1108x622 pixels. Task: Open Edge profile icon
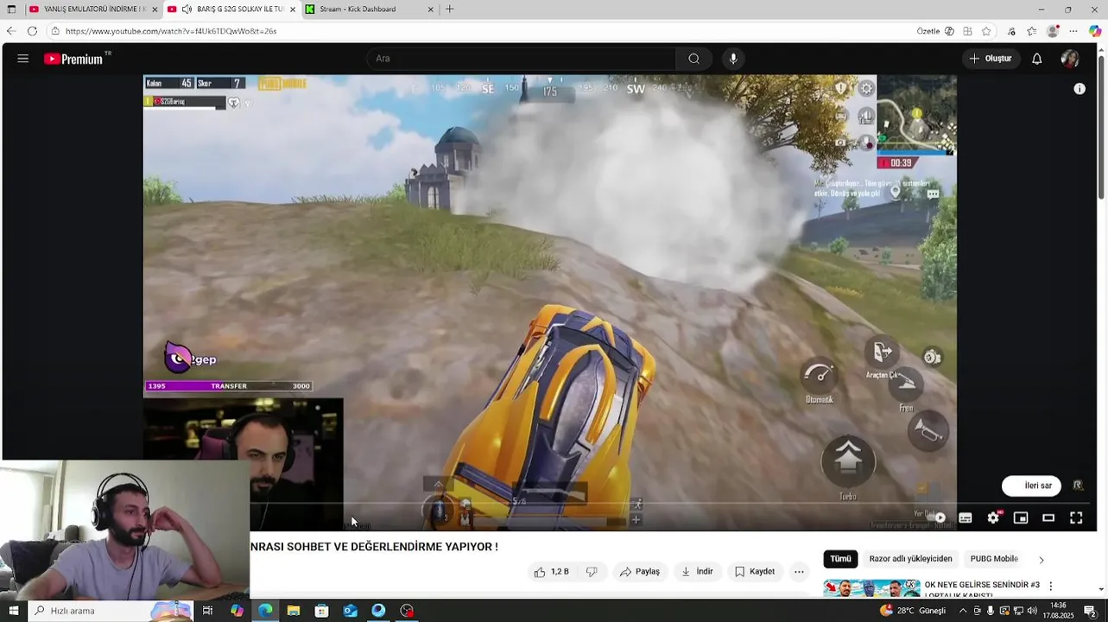pos(1053,31)
